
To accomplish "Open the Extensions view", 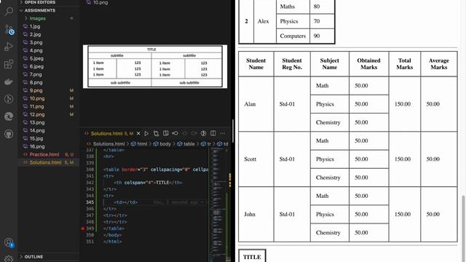I will click(9, 64).
